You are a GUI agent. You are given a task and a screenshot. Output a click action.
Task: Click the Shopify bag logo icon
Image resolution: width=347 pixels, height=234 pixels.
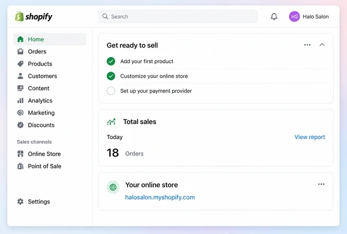19,16
